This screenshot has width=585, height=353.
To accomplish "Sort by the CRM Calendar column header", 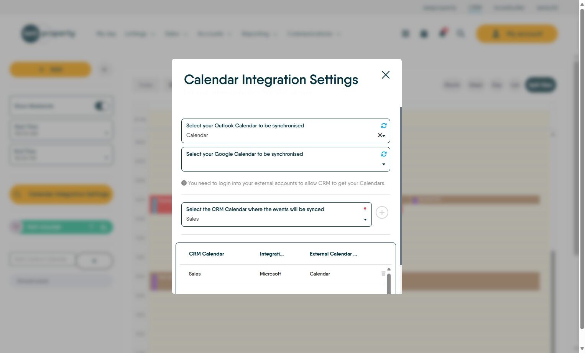I will [x=206, y=254].
